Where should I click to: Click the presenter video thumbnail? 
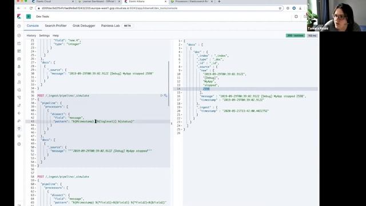tap(336, 15)
